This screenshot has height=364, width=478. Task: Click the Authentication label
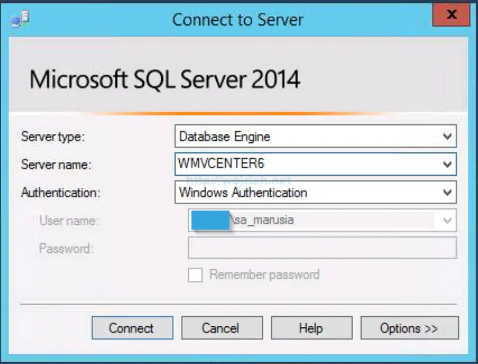tap(59, 192)
